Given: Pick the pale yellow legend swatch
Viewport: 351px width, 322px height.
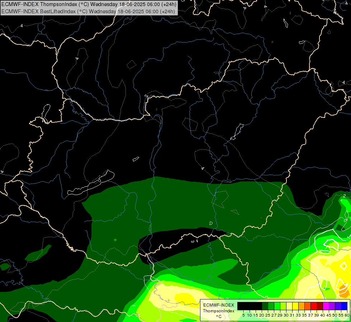Looking at the screenshot, I should pyautogui.click(x=289, y=306).
